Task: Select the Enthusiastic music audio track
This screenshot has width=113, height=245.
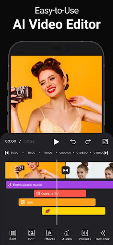Action: 59,185
